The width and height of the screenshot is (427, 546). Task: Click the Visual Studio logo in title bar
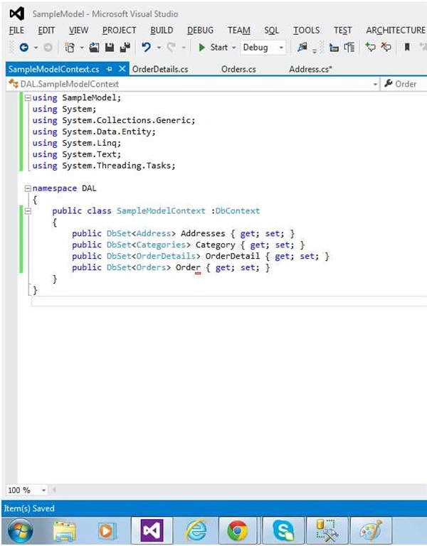tap(17, 14)
